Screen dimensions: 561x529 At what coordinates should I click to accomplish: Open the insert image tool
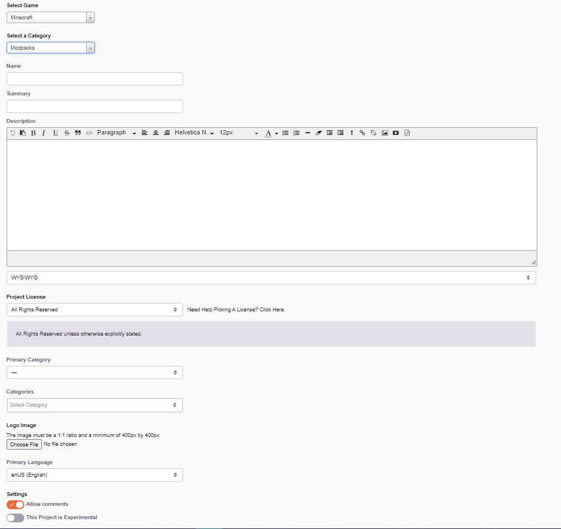pyautogui.click(x=384, y=133)
